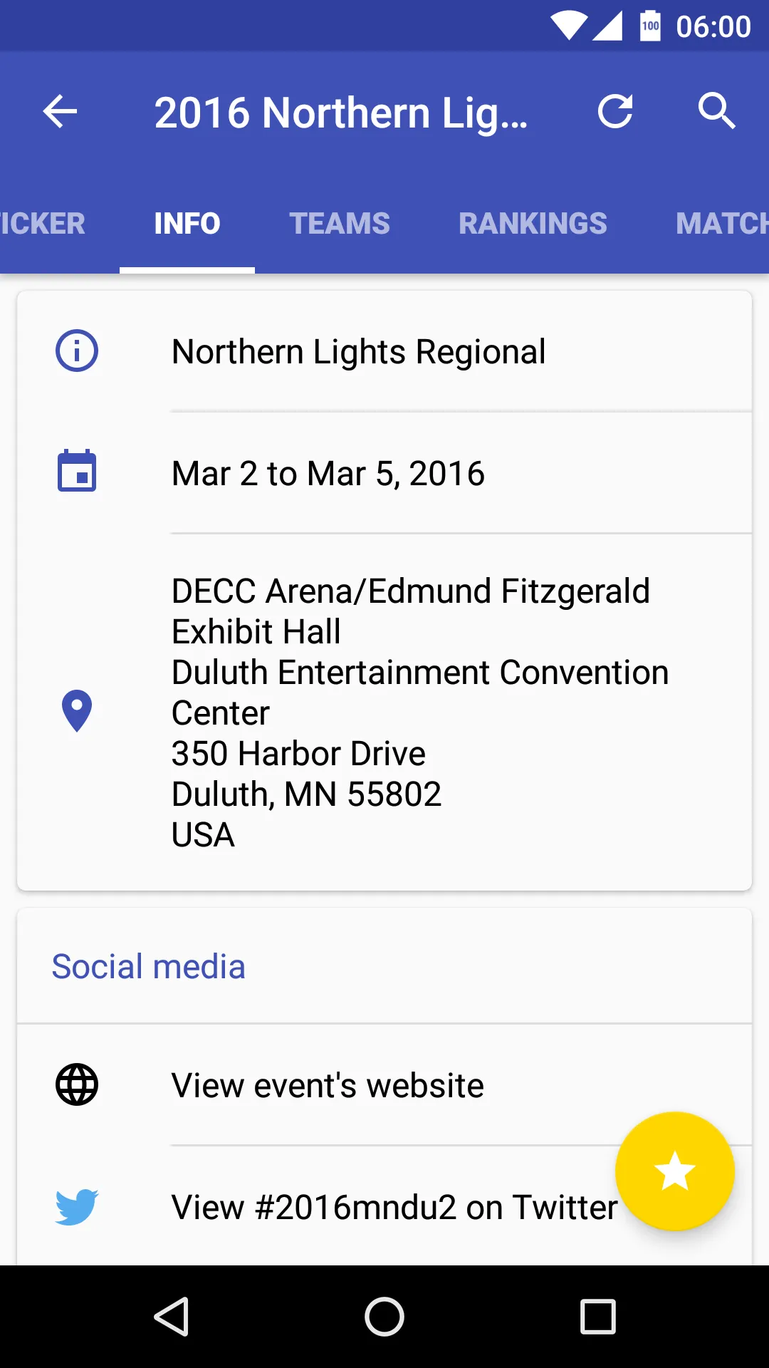Switch to the TEAMS tab
The width and height of the screenshot is (769, 1368).
point(340,224)
